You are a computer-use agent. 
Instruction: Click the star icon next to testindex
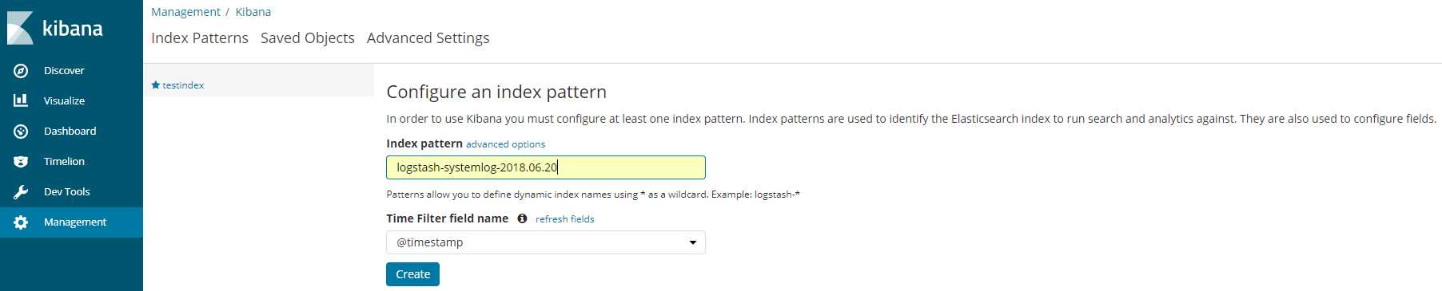click(x=156, y=85)
